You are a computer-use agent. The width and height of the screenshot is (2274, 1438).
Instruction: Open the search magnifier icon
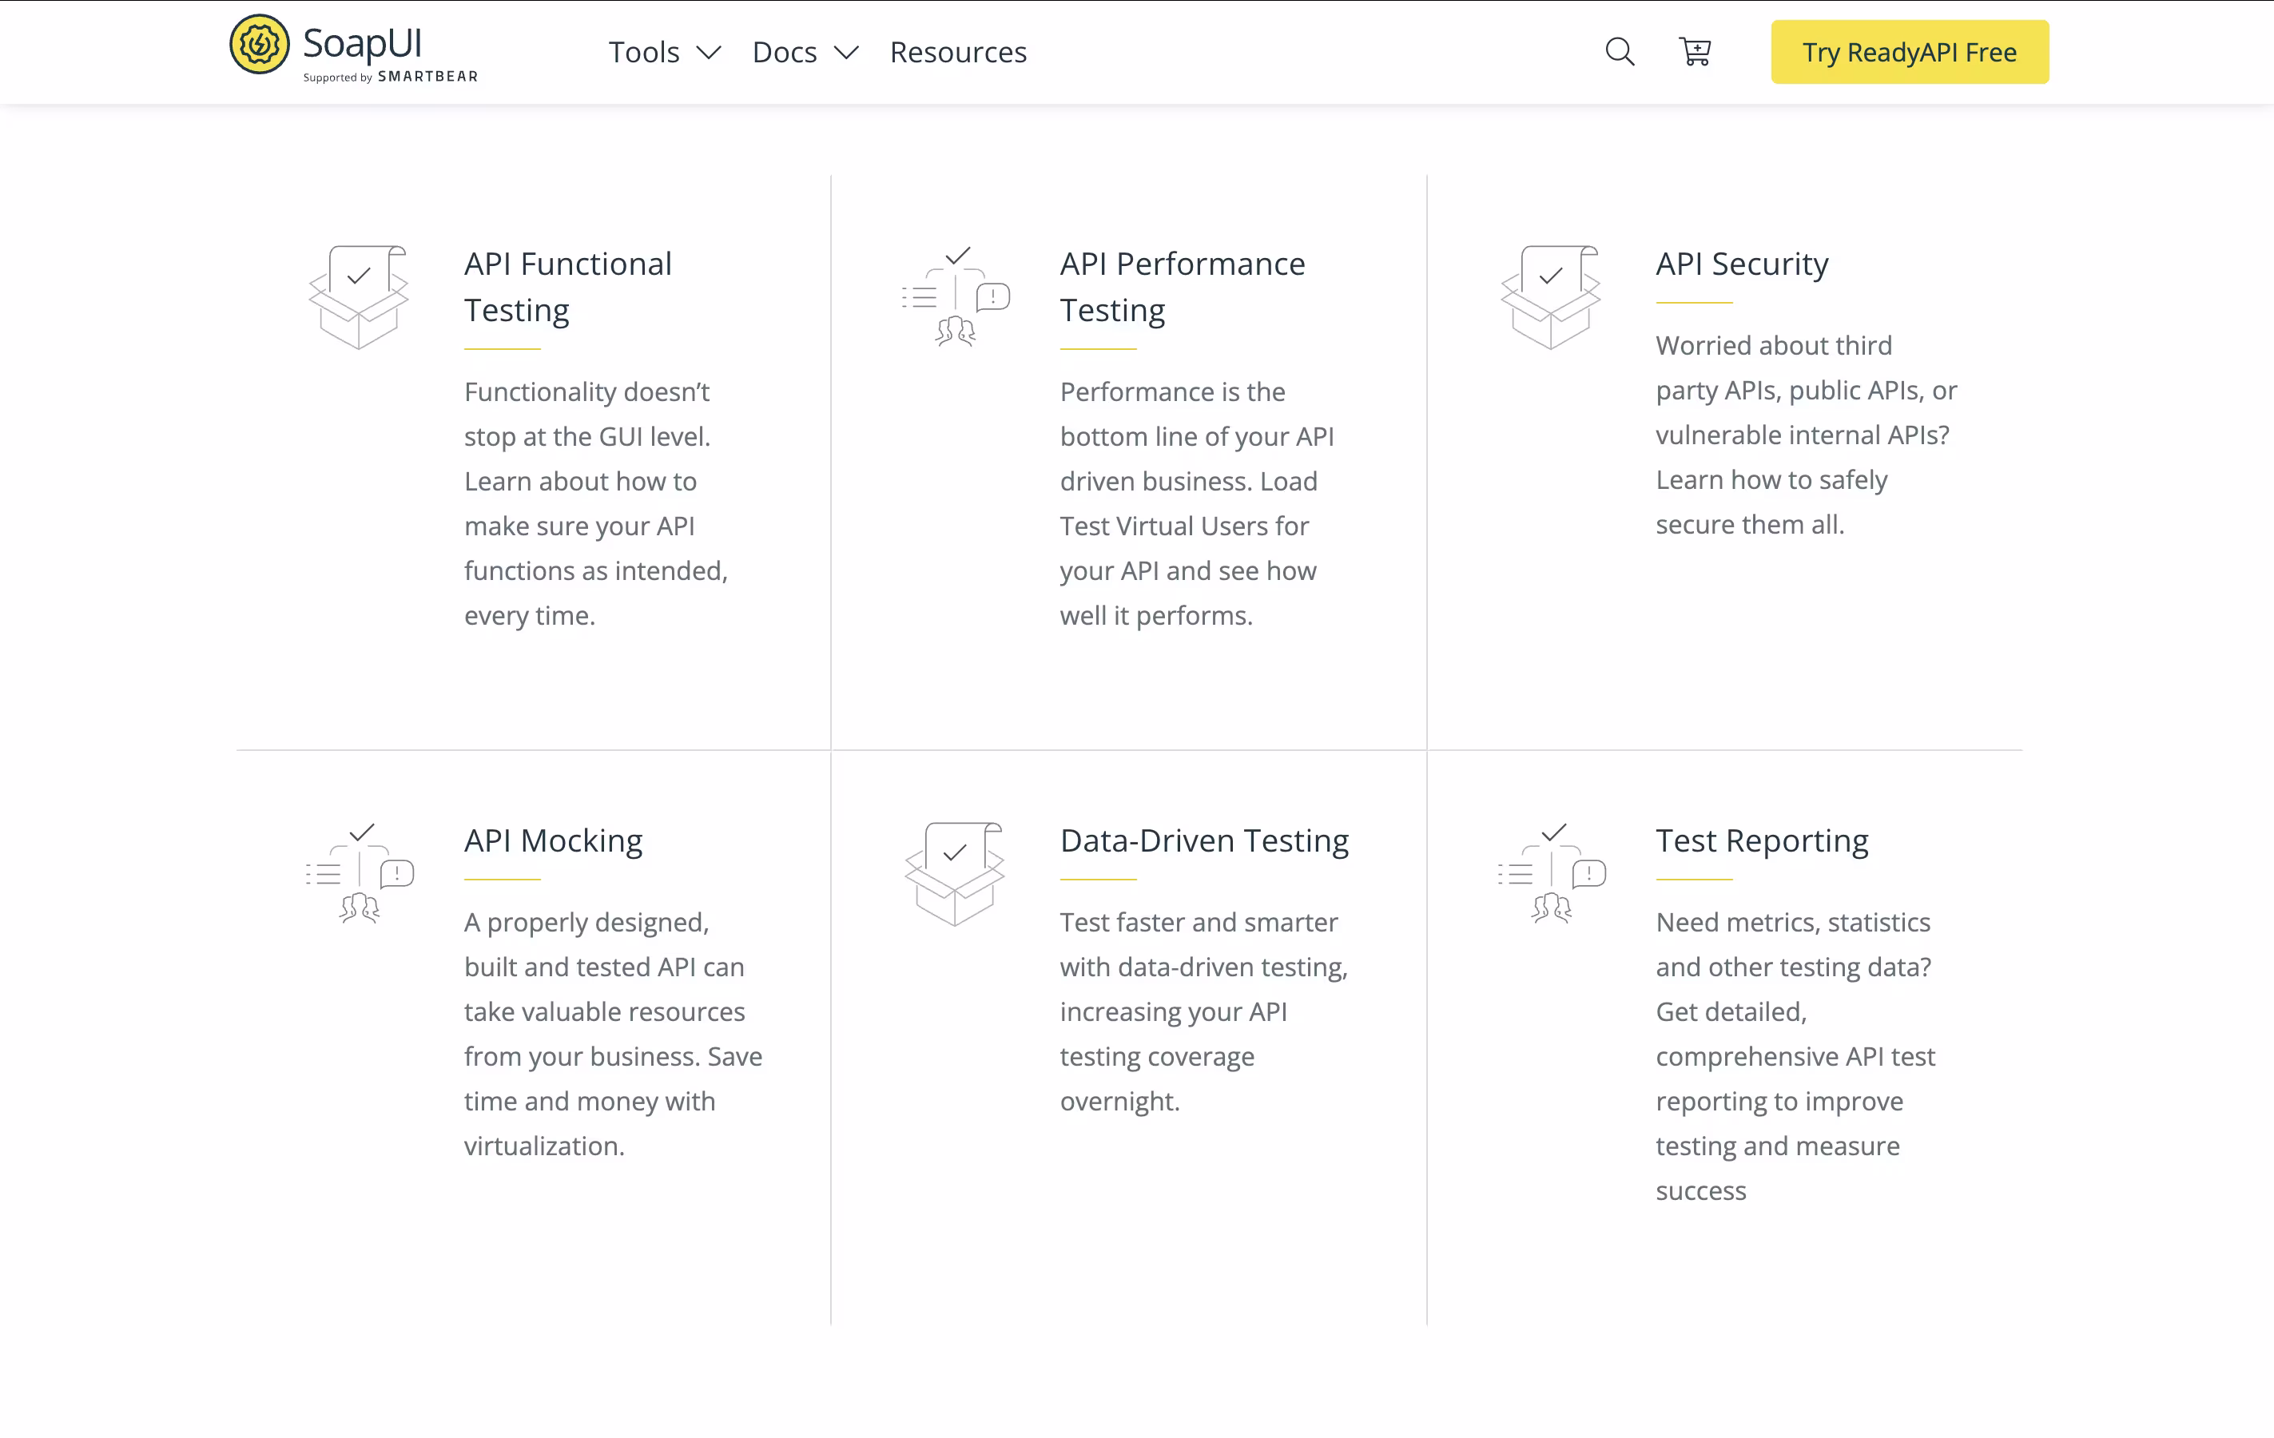coord(1620,52)
